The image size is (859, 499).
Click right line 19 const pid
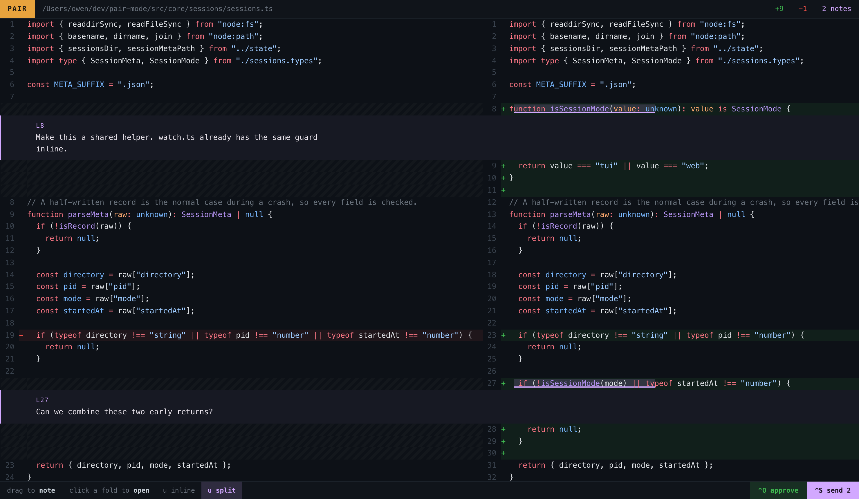pos(570,287)
